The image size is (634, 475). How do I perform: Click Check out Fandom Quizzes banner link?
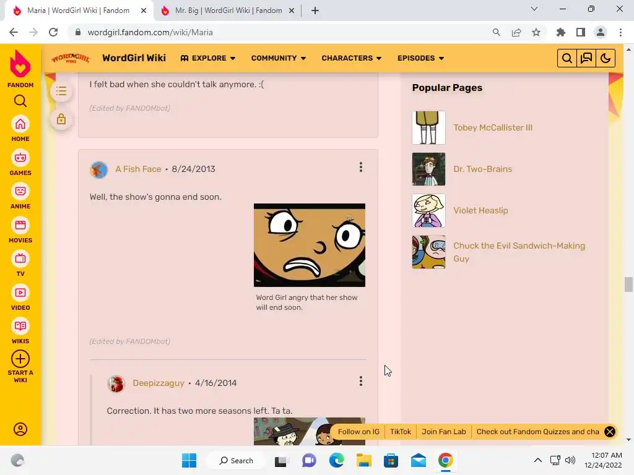click(538, 431)
